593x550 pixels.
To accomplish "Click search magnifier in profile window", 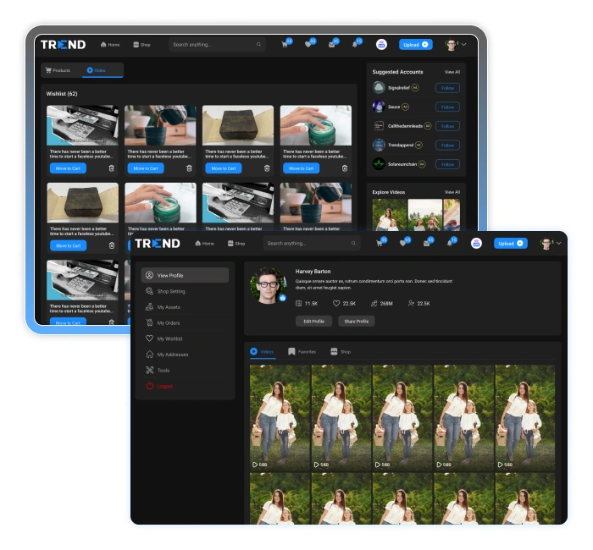I will [x=353, y=244].
